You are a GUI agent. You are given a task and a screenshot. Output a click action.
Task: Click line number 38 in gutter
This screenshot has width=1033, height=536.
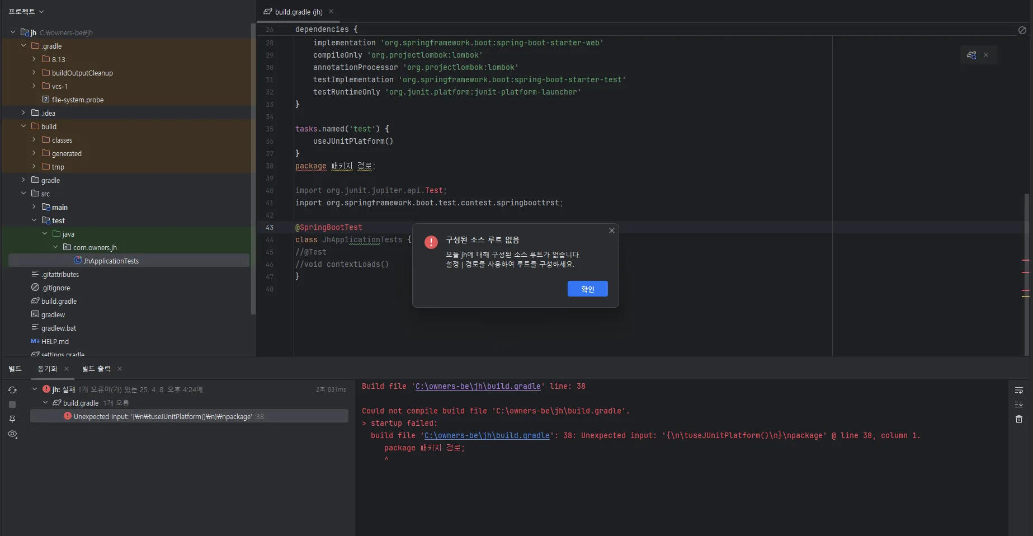point(270,166)
